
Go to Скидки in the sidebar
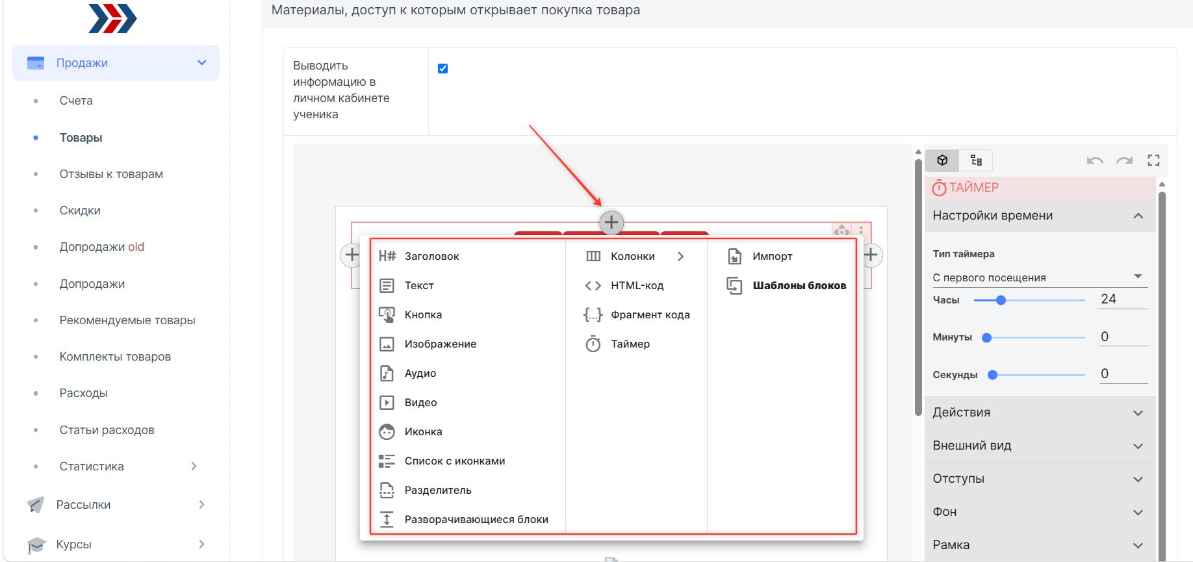click(80, 211)
